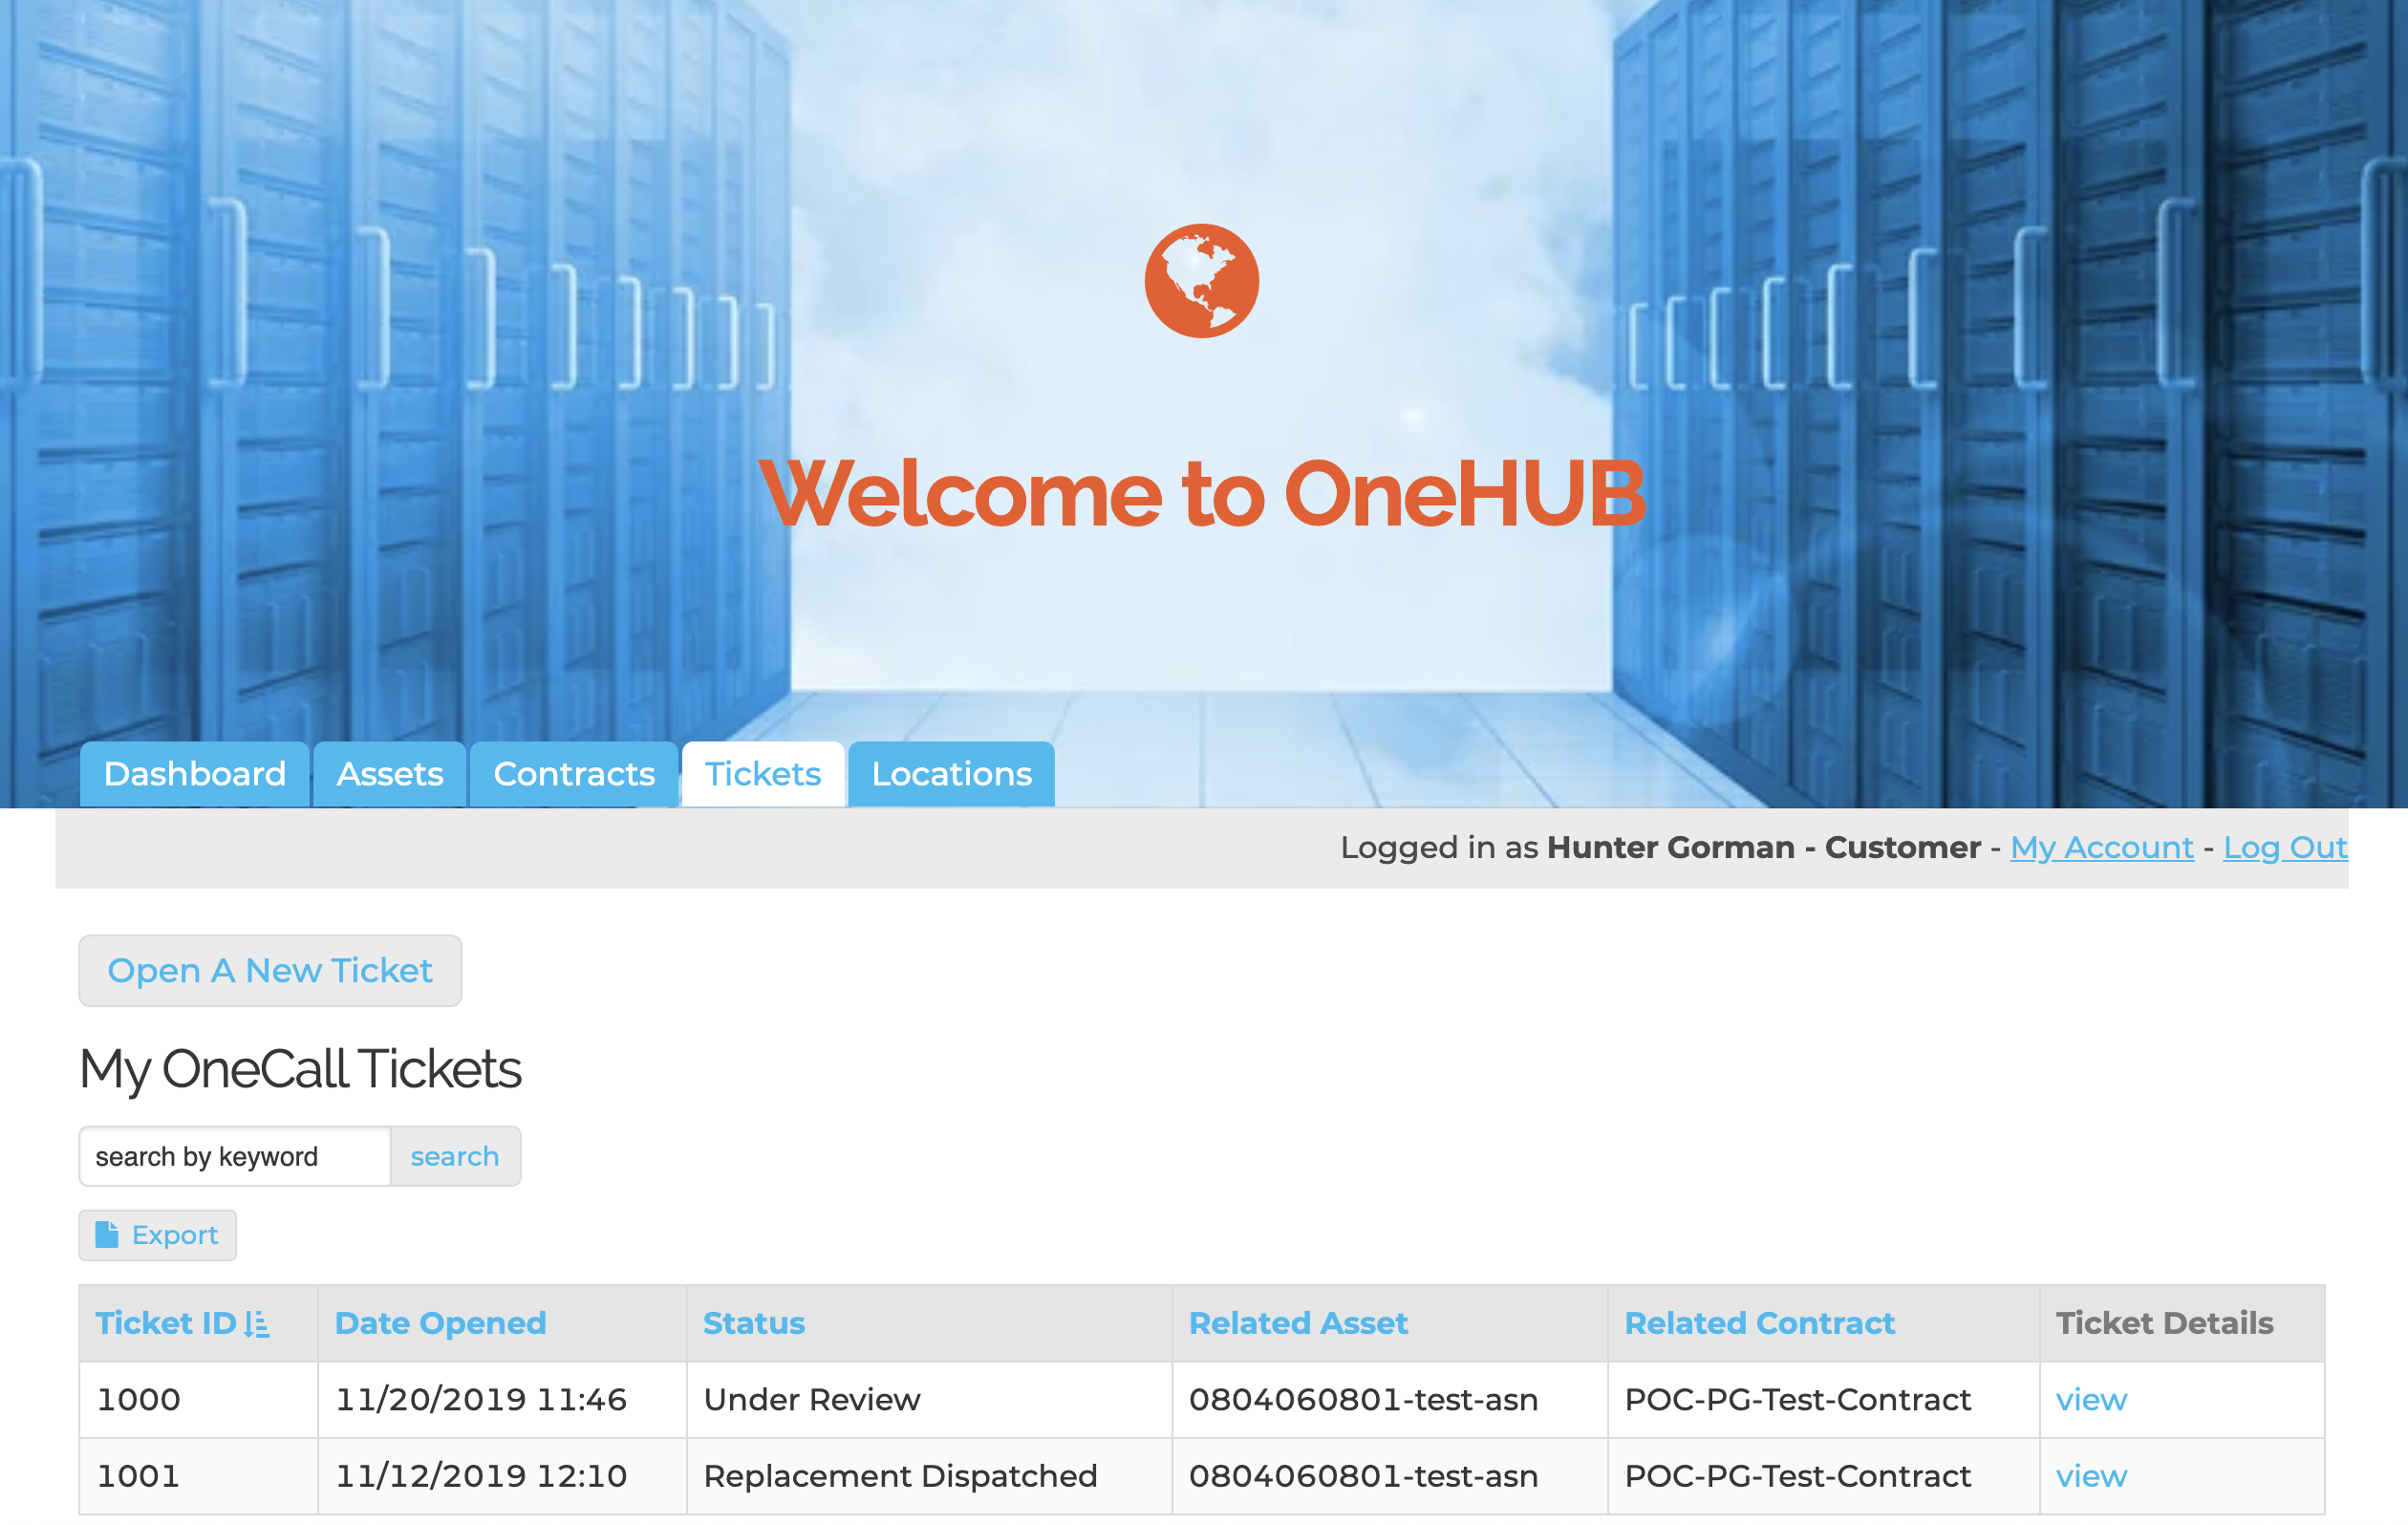This screenshot has height=1525, width=2408.
Task: Open the Assets tab
Action: [x=389, y=773]
